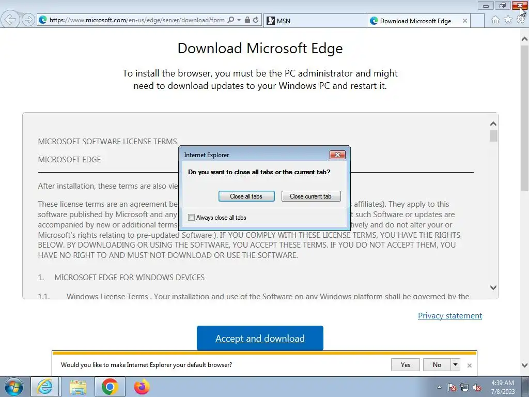This screenshot has height=397, width=529.
Task: Choose Close current tab in dialog
Action: coord(310,196)
